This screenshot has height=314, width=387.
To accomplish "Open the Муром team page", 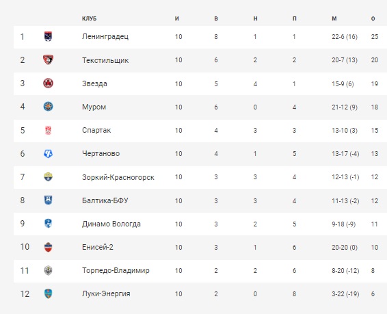I will point(94,107).
